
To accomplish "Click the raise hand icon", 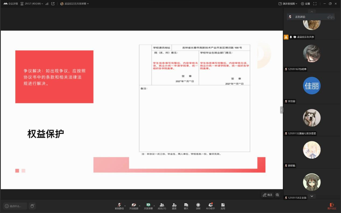I will click(32, 206).
